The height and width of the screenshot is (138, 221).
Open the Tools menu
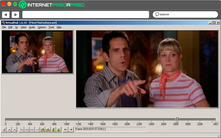tap(51, 27)
